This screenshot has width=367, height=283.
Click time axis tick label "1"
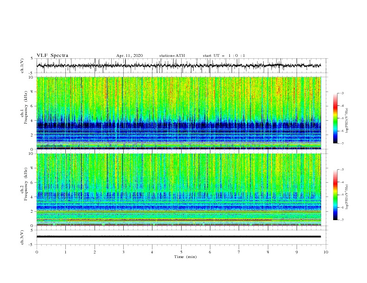(x=65, y=252)
